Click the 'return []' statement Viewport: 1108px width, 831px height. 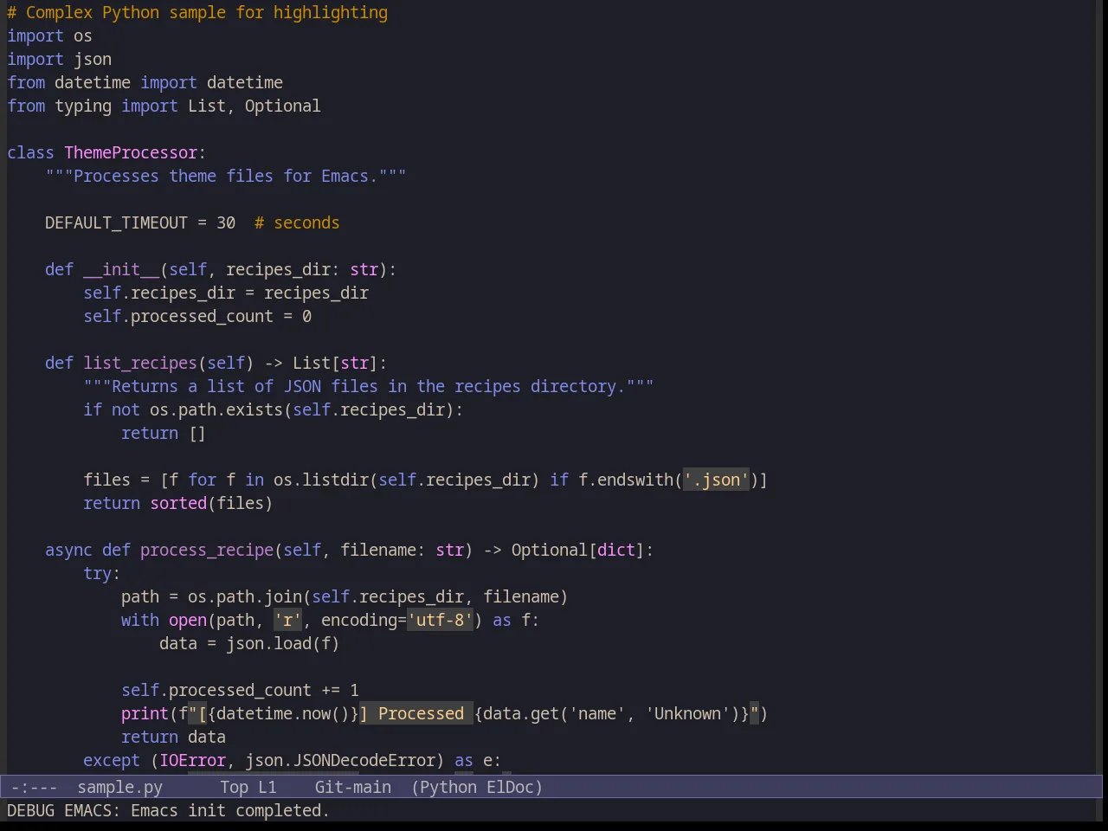point(164,433)
